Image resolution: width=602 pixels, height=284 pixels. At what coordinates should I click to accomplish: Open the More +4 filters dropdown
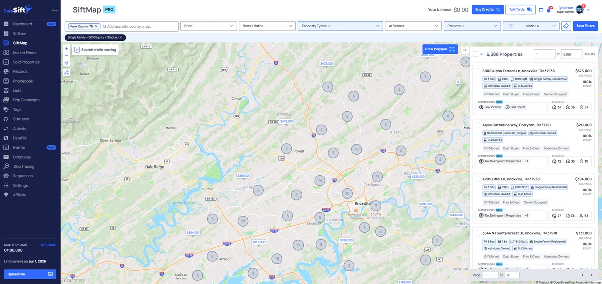tap(531, 26)
